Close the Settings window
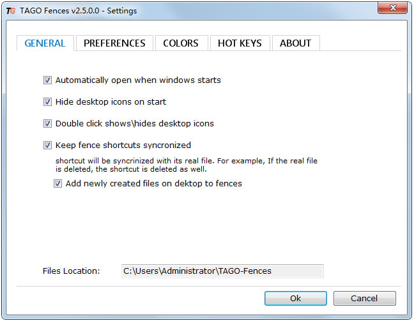This screenshot has height=321, width=414. (x=393, y=8)
